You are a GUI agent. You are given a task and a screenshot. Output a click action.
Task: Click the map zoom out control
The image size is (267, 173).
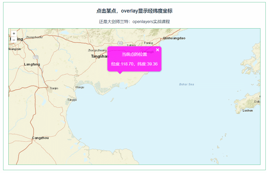pyautogui.click(x=13, y=39)
